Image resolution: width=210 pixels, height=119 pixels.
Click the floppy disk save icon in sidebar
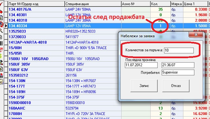pyautogui.click(x=1, y=76)
